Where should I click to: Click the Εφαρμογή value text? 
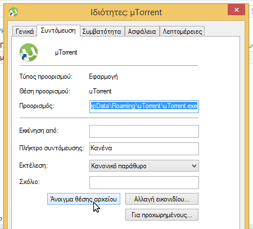tap(103, 77)
